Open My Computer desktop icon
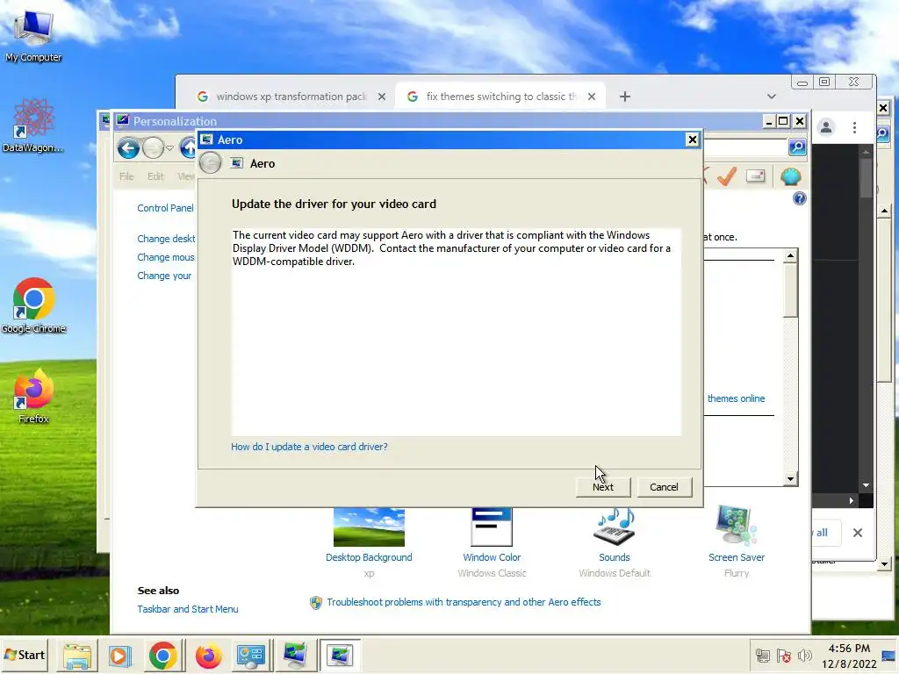 pyautogui.click(x=33, y=36)
